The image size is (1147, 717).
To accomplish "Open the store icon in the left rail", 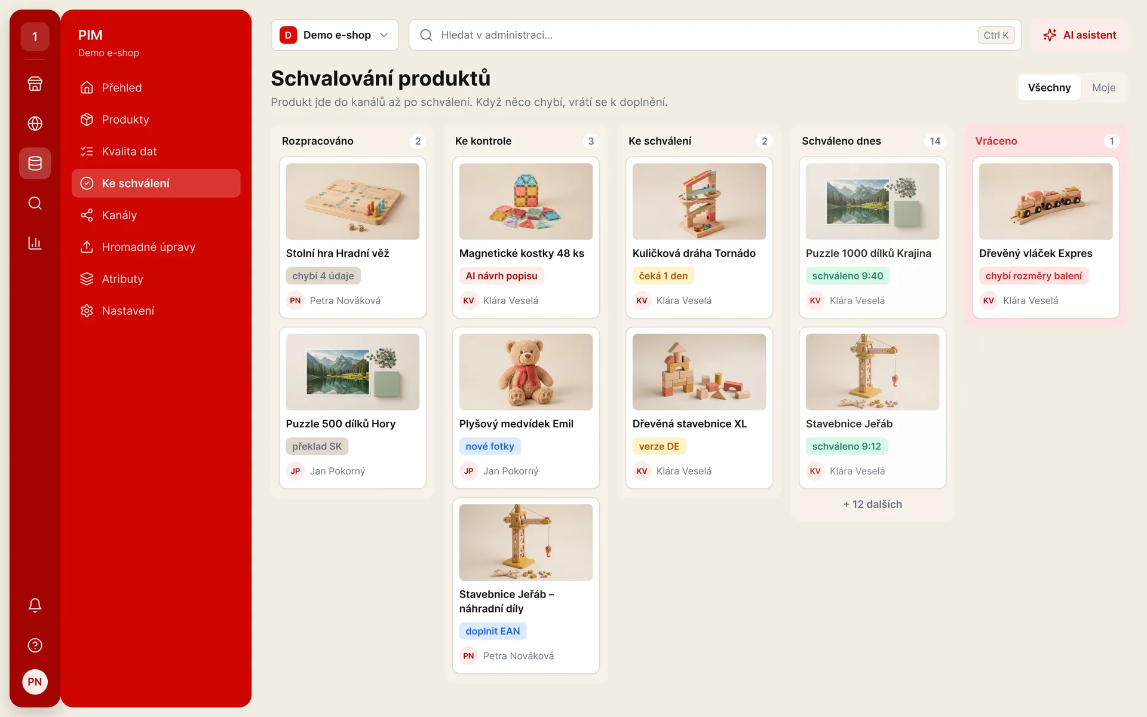I will point(35,84).
